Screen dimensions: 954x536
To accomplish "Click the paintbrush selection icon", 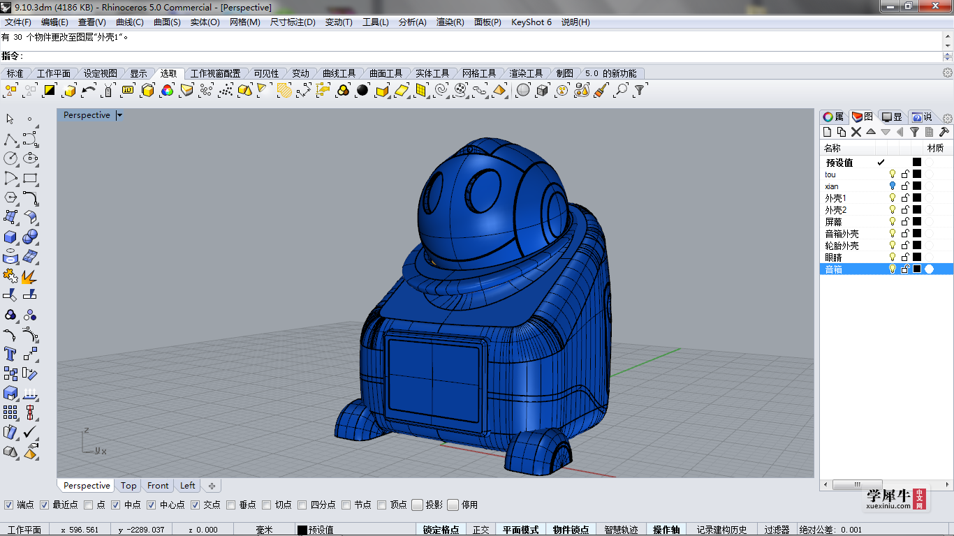I will (x=601, y=90).
